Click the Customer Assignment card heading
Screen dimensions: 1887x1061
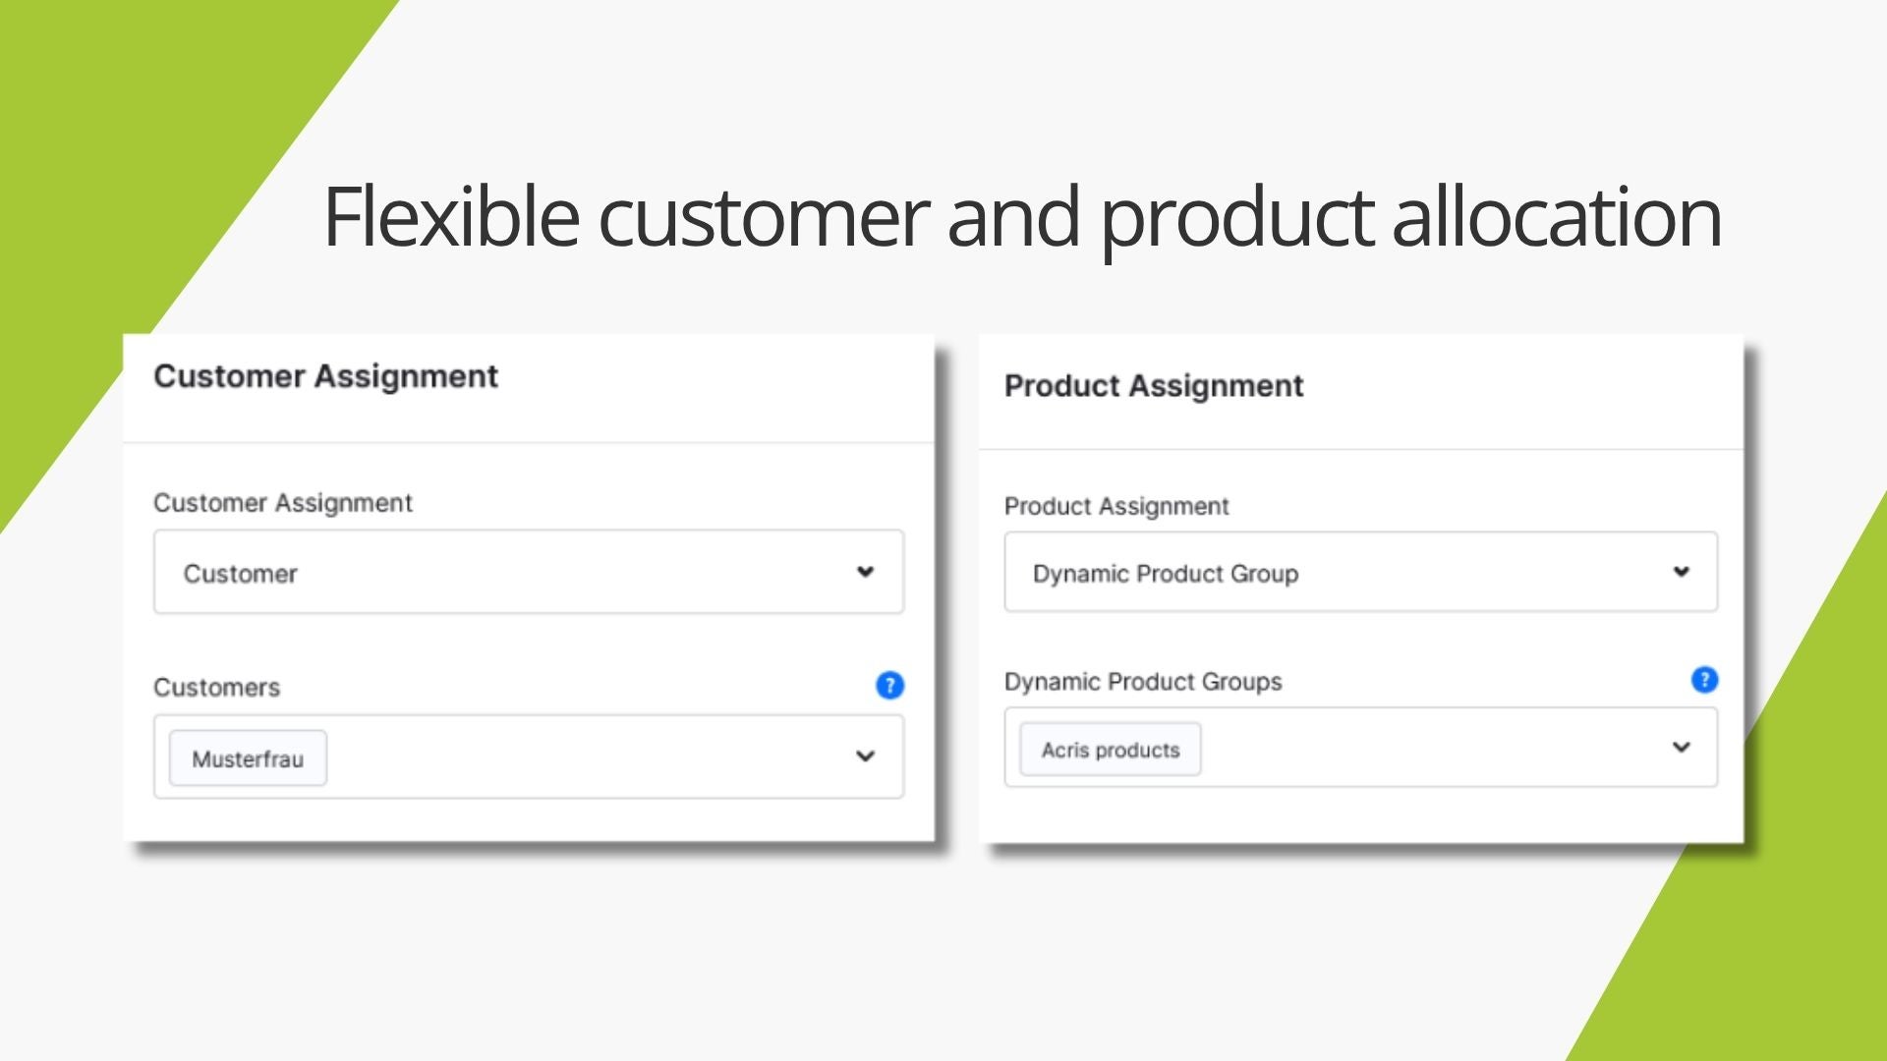(x=326, y=376)
